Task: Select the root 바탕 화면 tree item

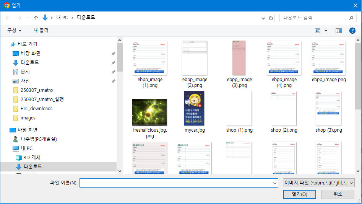Action: [28, 130]
